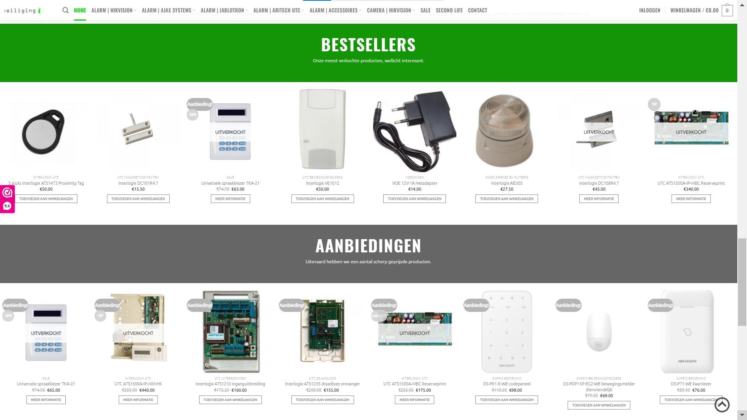The height and width of the screenshot is (420, 747).
Task: Expand the Alarm | Hikvision menu
Action: (114, 10)
